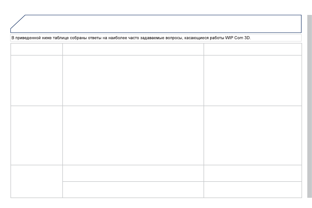The image size is (312, 208).
Task: Click the left cell of second body row
Action: pyautogui.click(x=36, y=135)
